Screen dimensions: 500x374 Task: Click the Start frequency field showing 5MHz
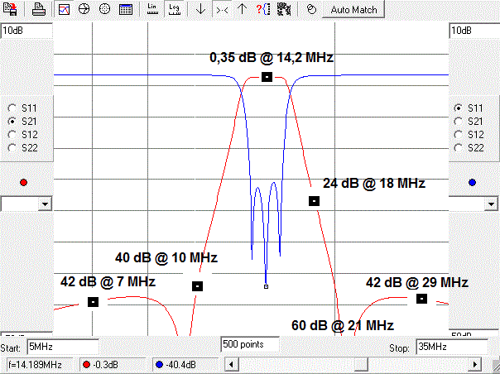(x=62, y=347)
